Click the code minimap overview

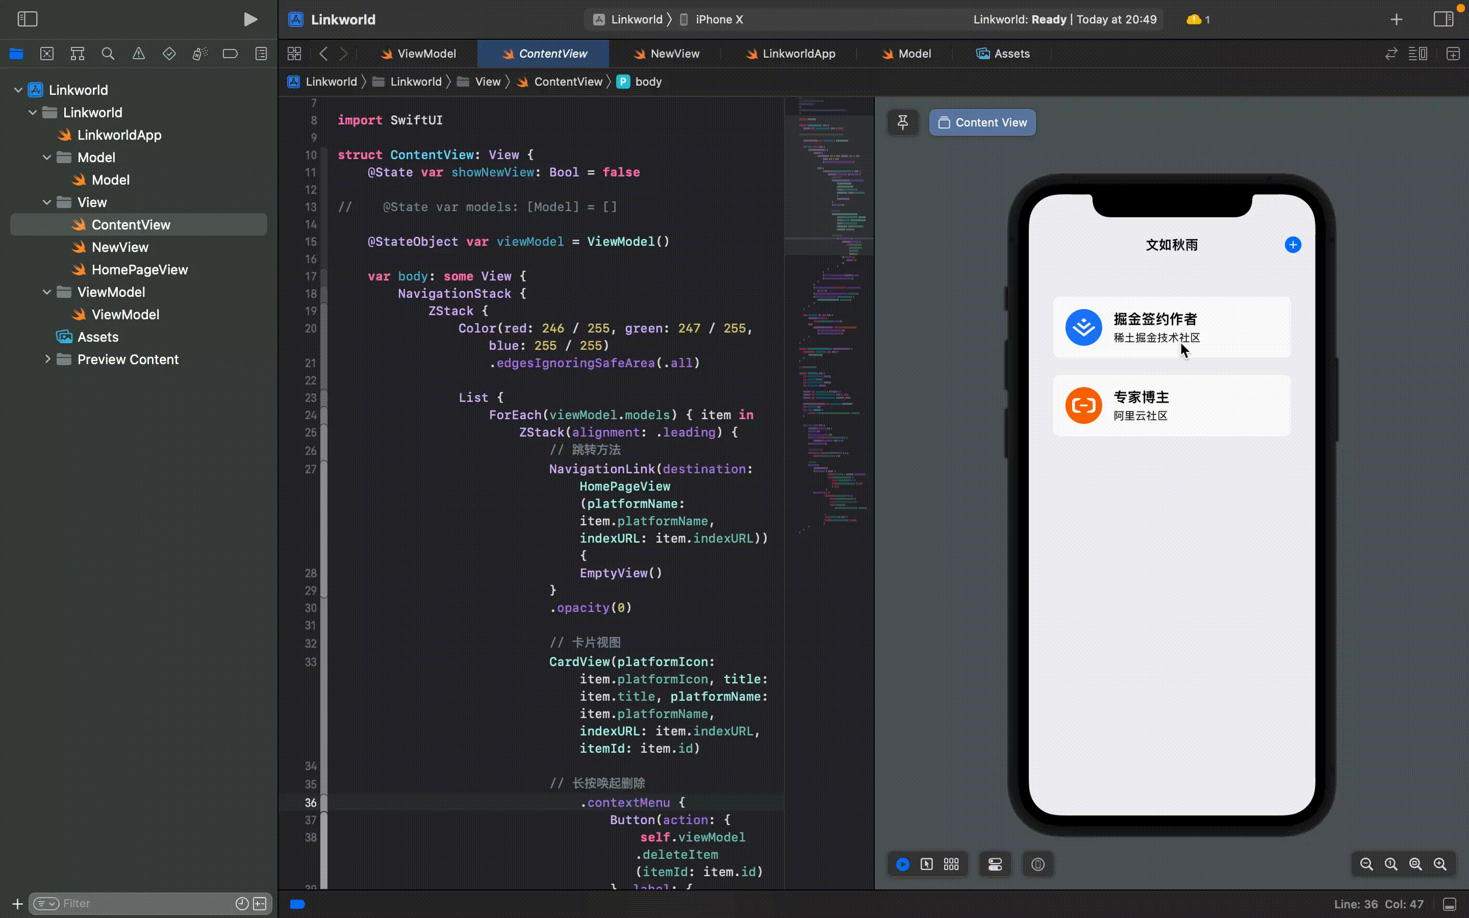tap(829, 316)
